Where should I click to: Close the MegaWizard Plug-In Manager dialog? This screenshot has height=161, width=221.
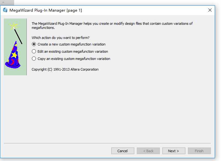coord(210,10)
